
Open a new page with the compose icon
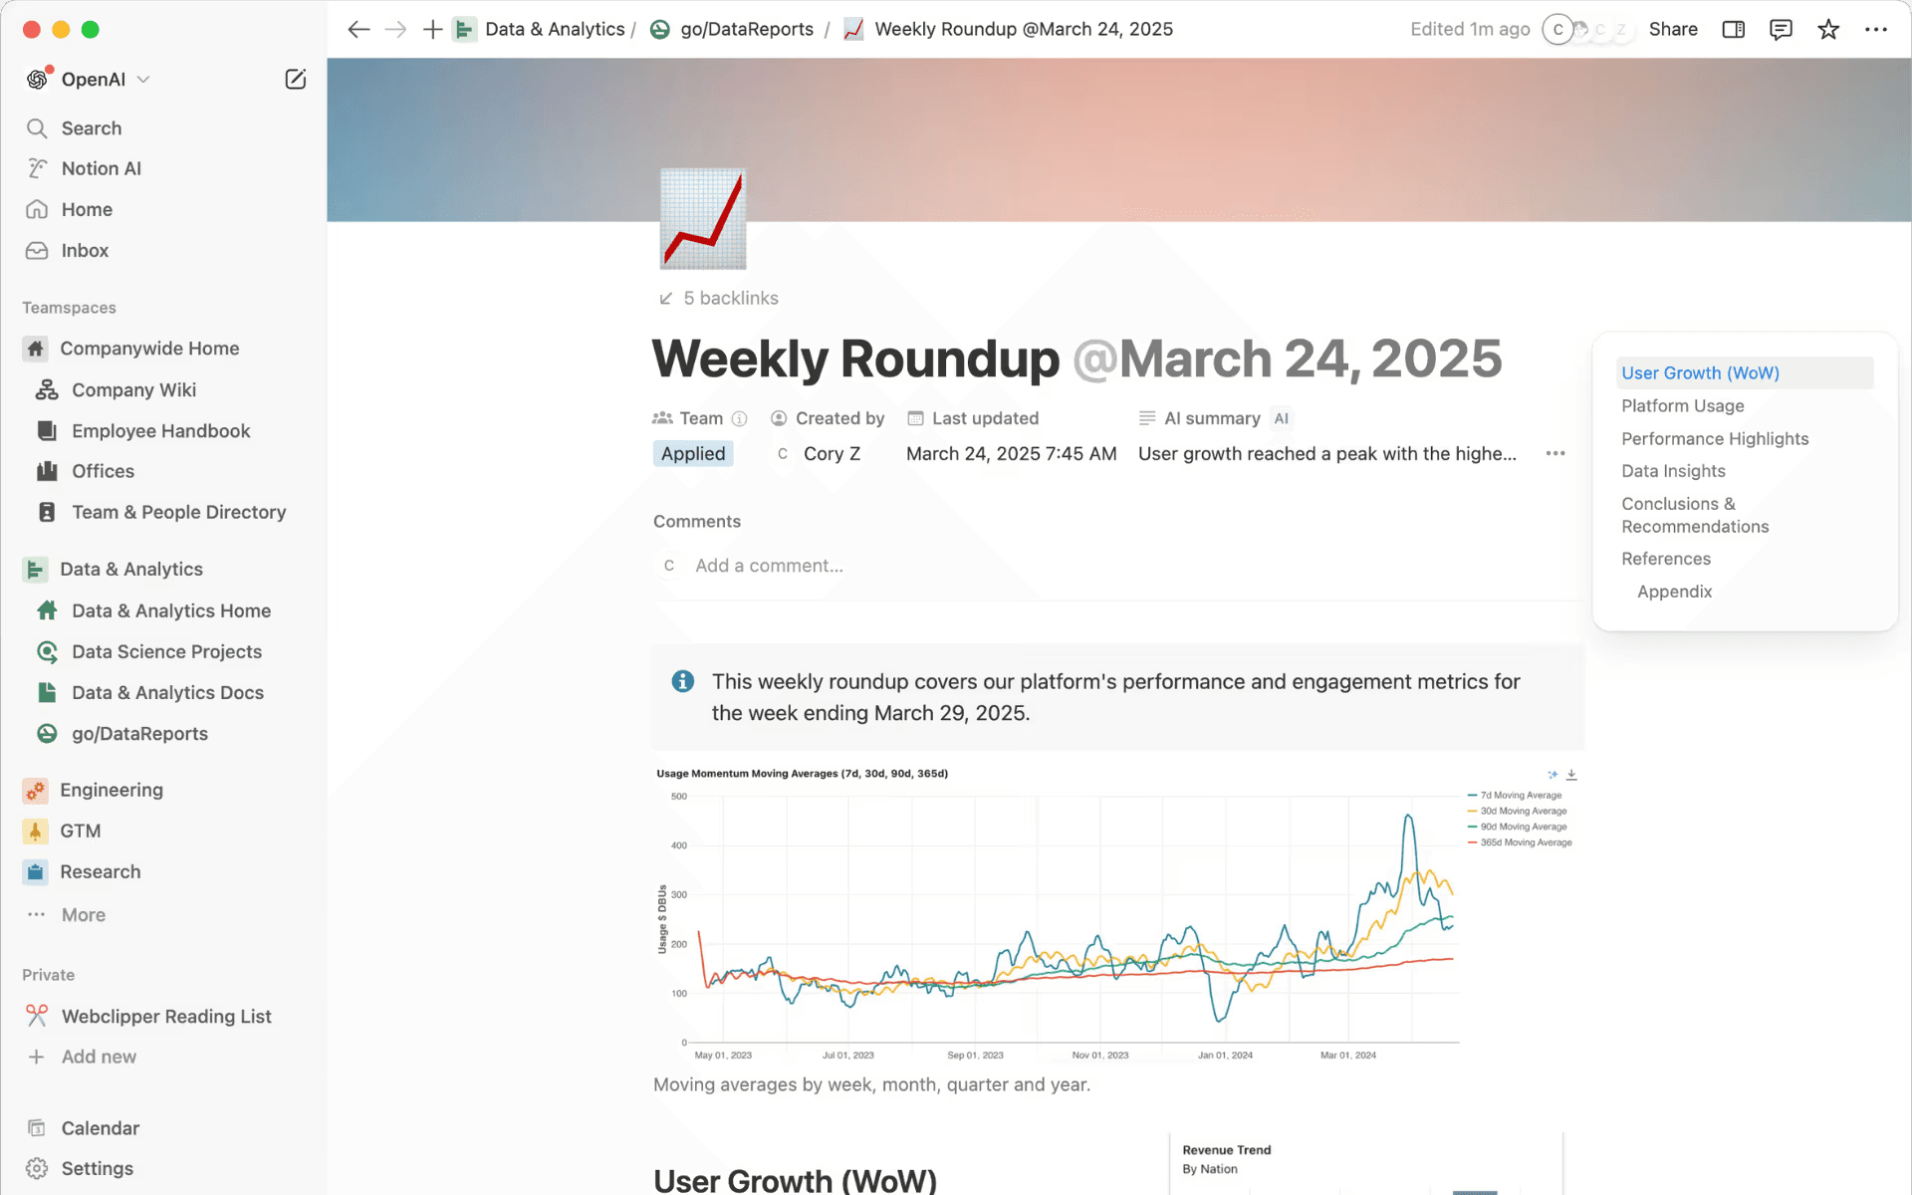click(x=295, y=79)
